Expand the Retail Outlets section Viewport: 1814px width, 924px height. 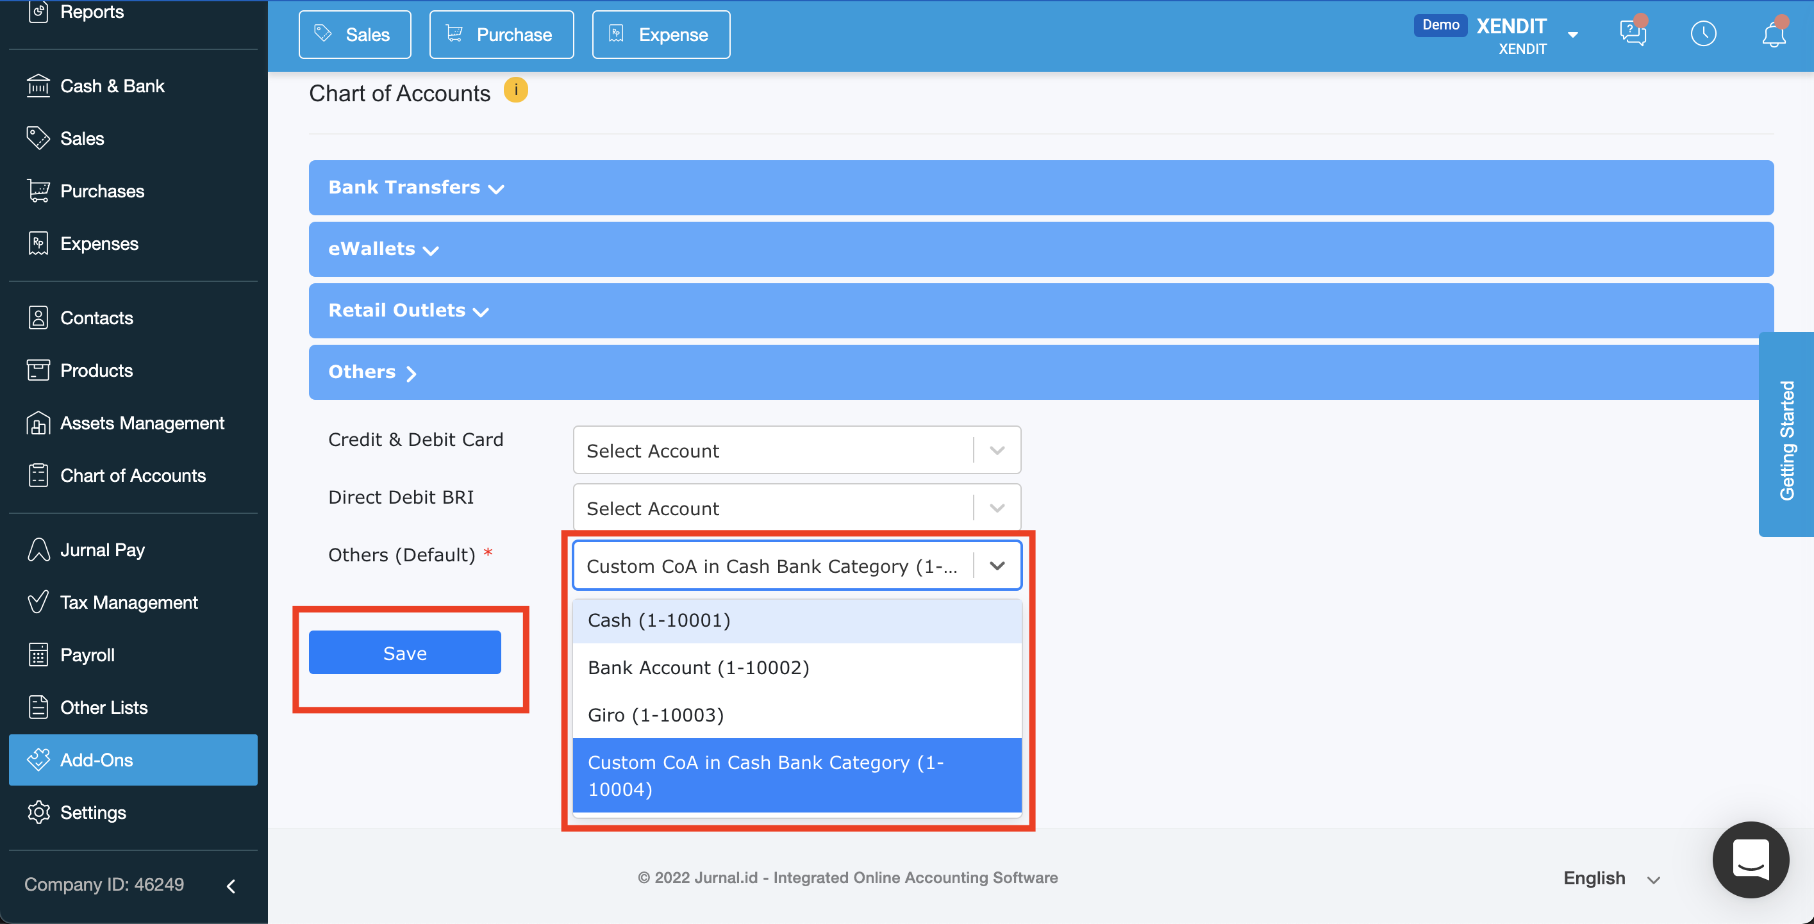click(x=1041, y=310)
